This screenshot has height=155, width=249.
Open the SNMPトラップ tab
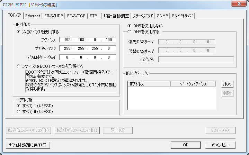pyautogui.click(x=183, y=16)
